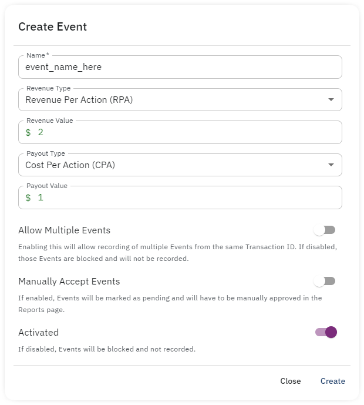Click the dollar sign in Revenue Value
This screenshot has width=364, height=405.
point(28,132)
